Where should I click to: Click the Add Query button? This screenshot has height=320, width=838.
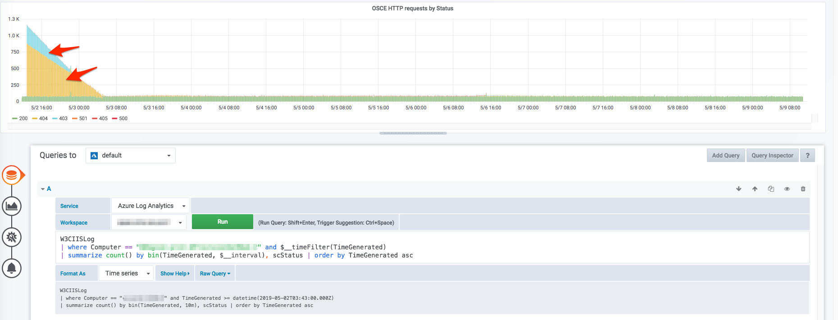point(726,155)
